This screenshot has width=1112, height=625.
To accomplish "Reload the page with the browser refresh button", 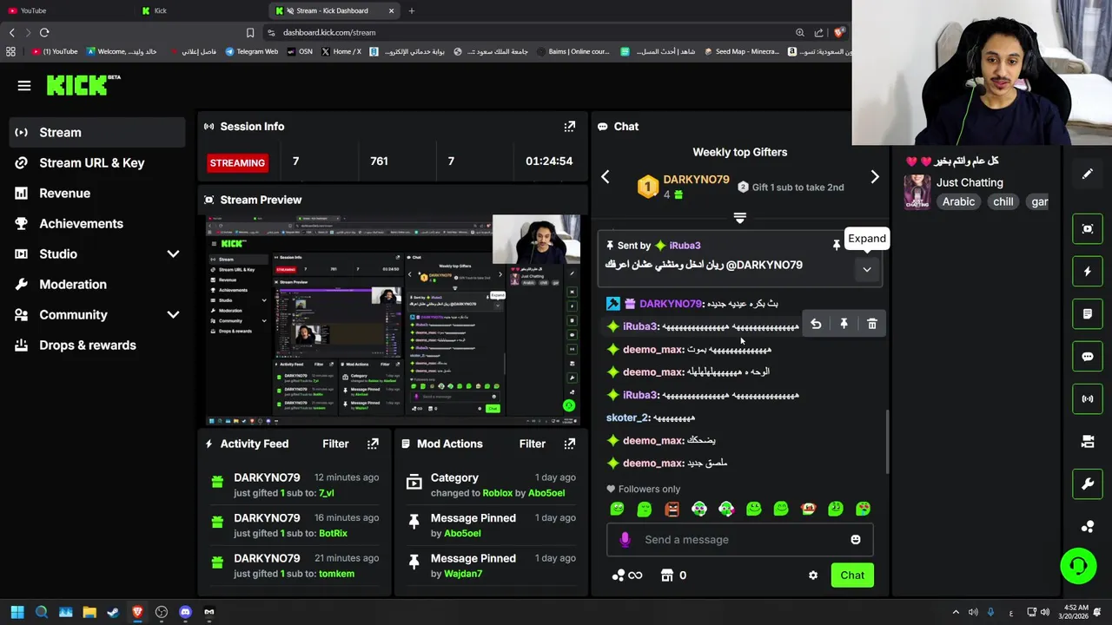I will pos(44,32).
